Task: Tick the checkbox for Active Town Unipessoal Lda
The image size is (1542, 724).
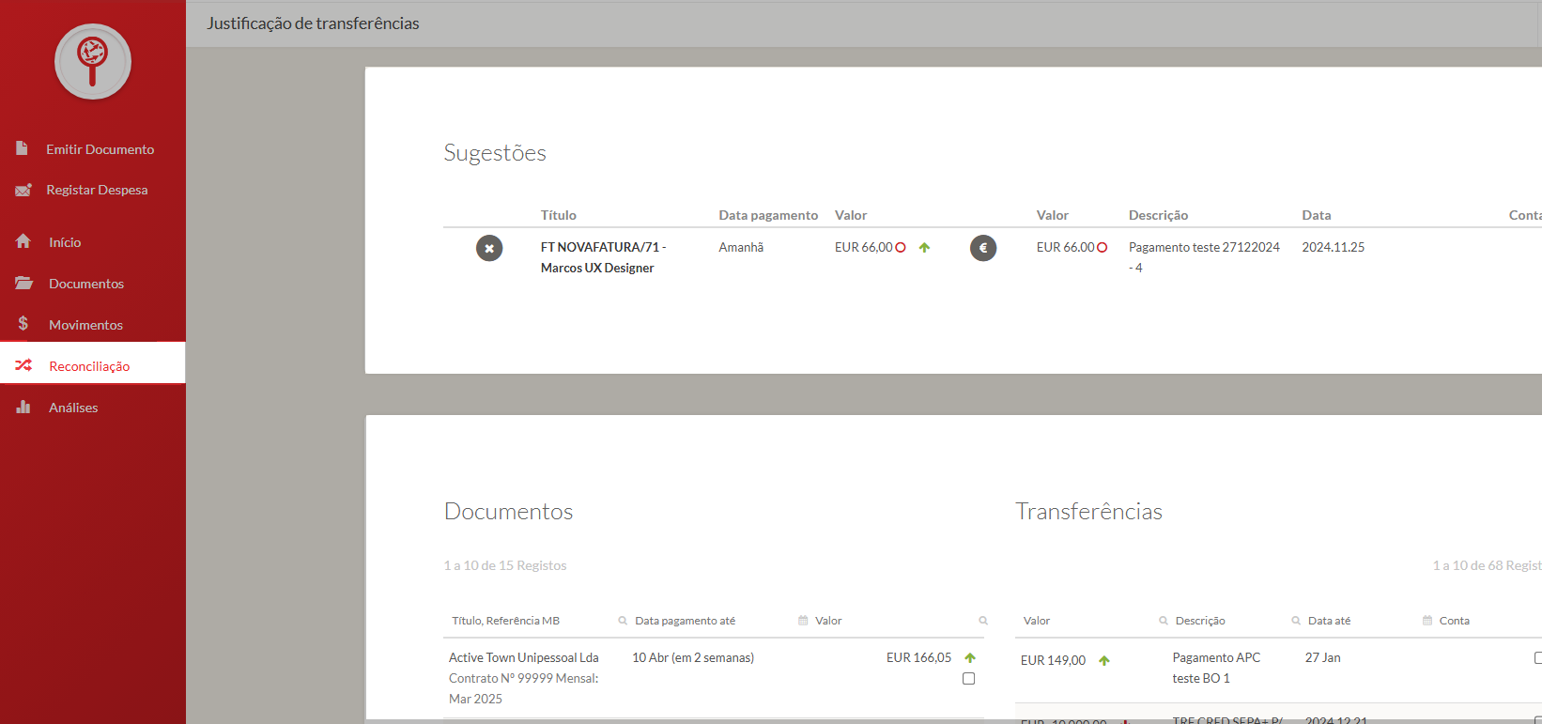Action: (x=968, y=679)
